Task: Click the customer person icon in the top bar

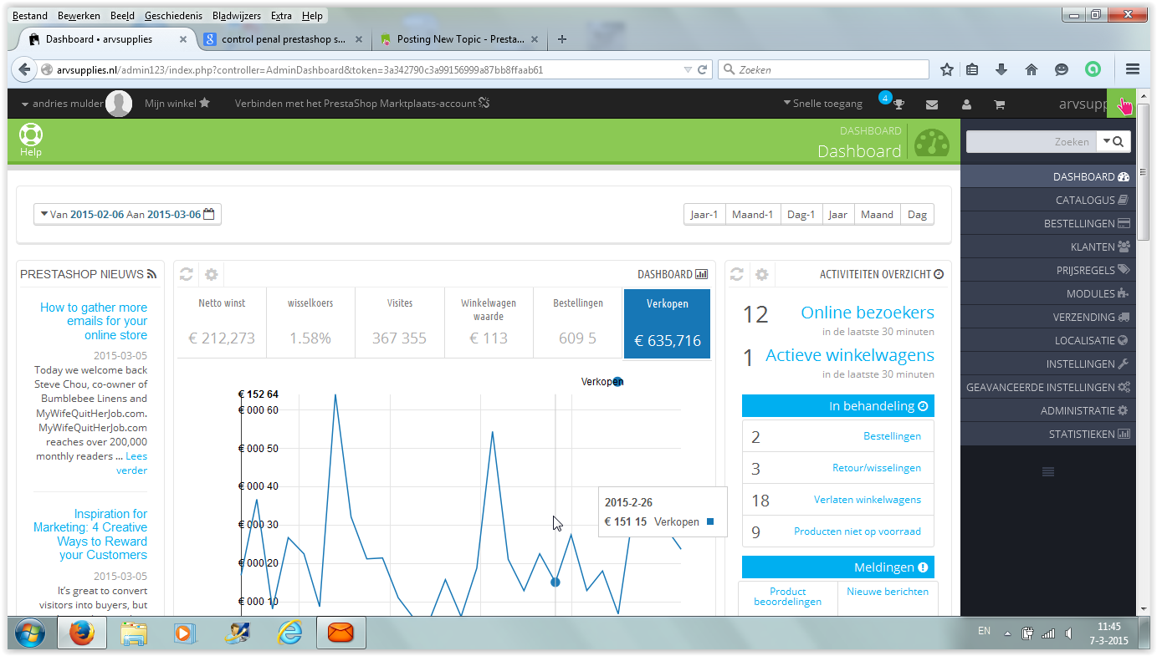Action: [966, 104]
